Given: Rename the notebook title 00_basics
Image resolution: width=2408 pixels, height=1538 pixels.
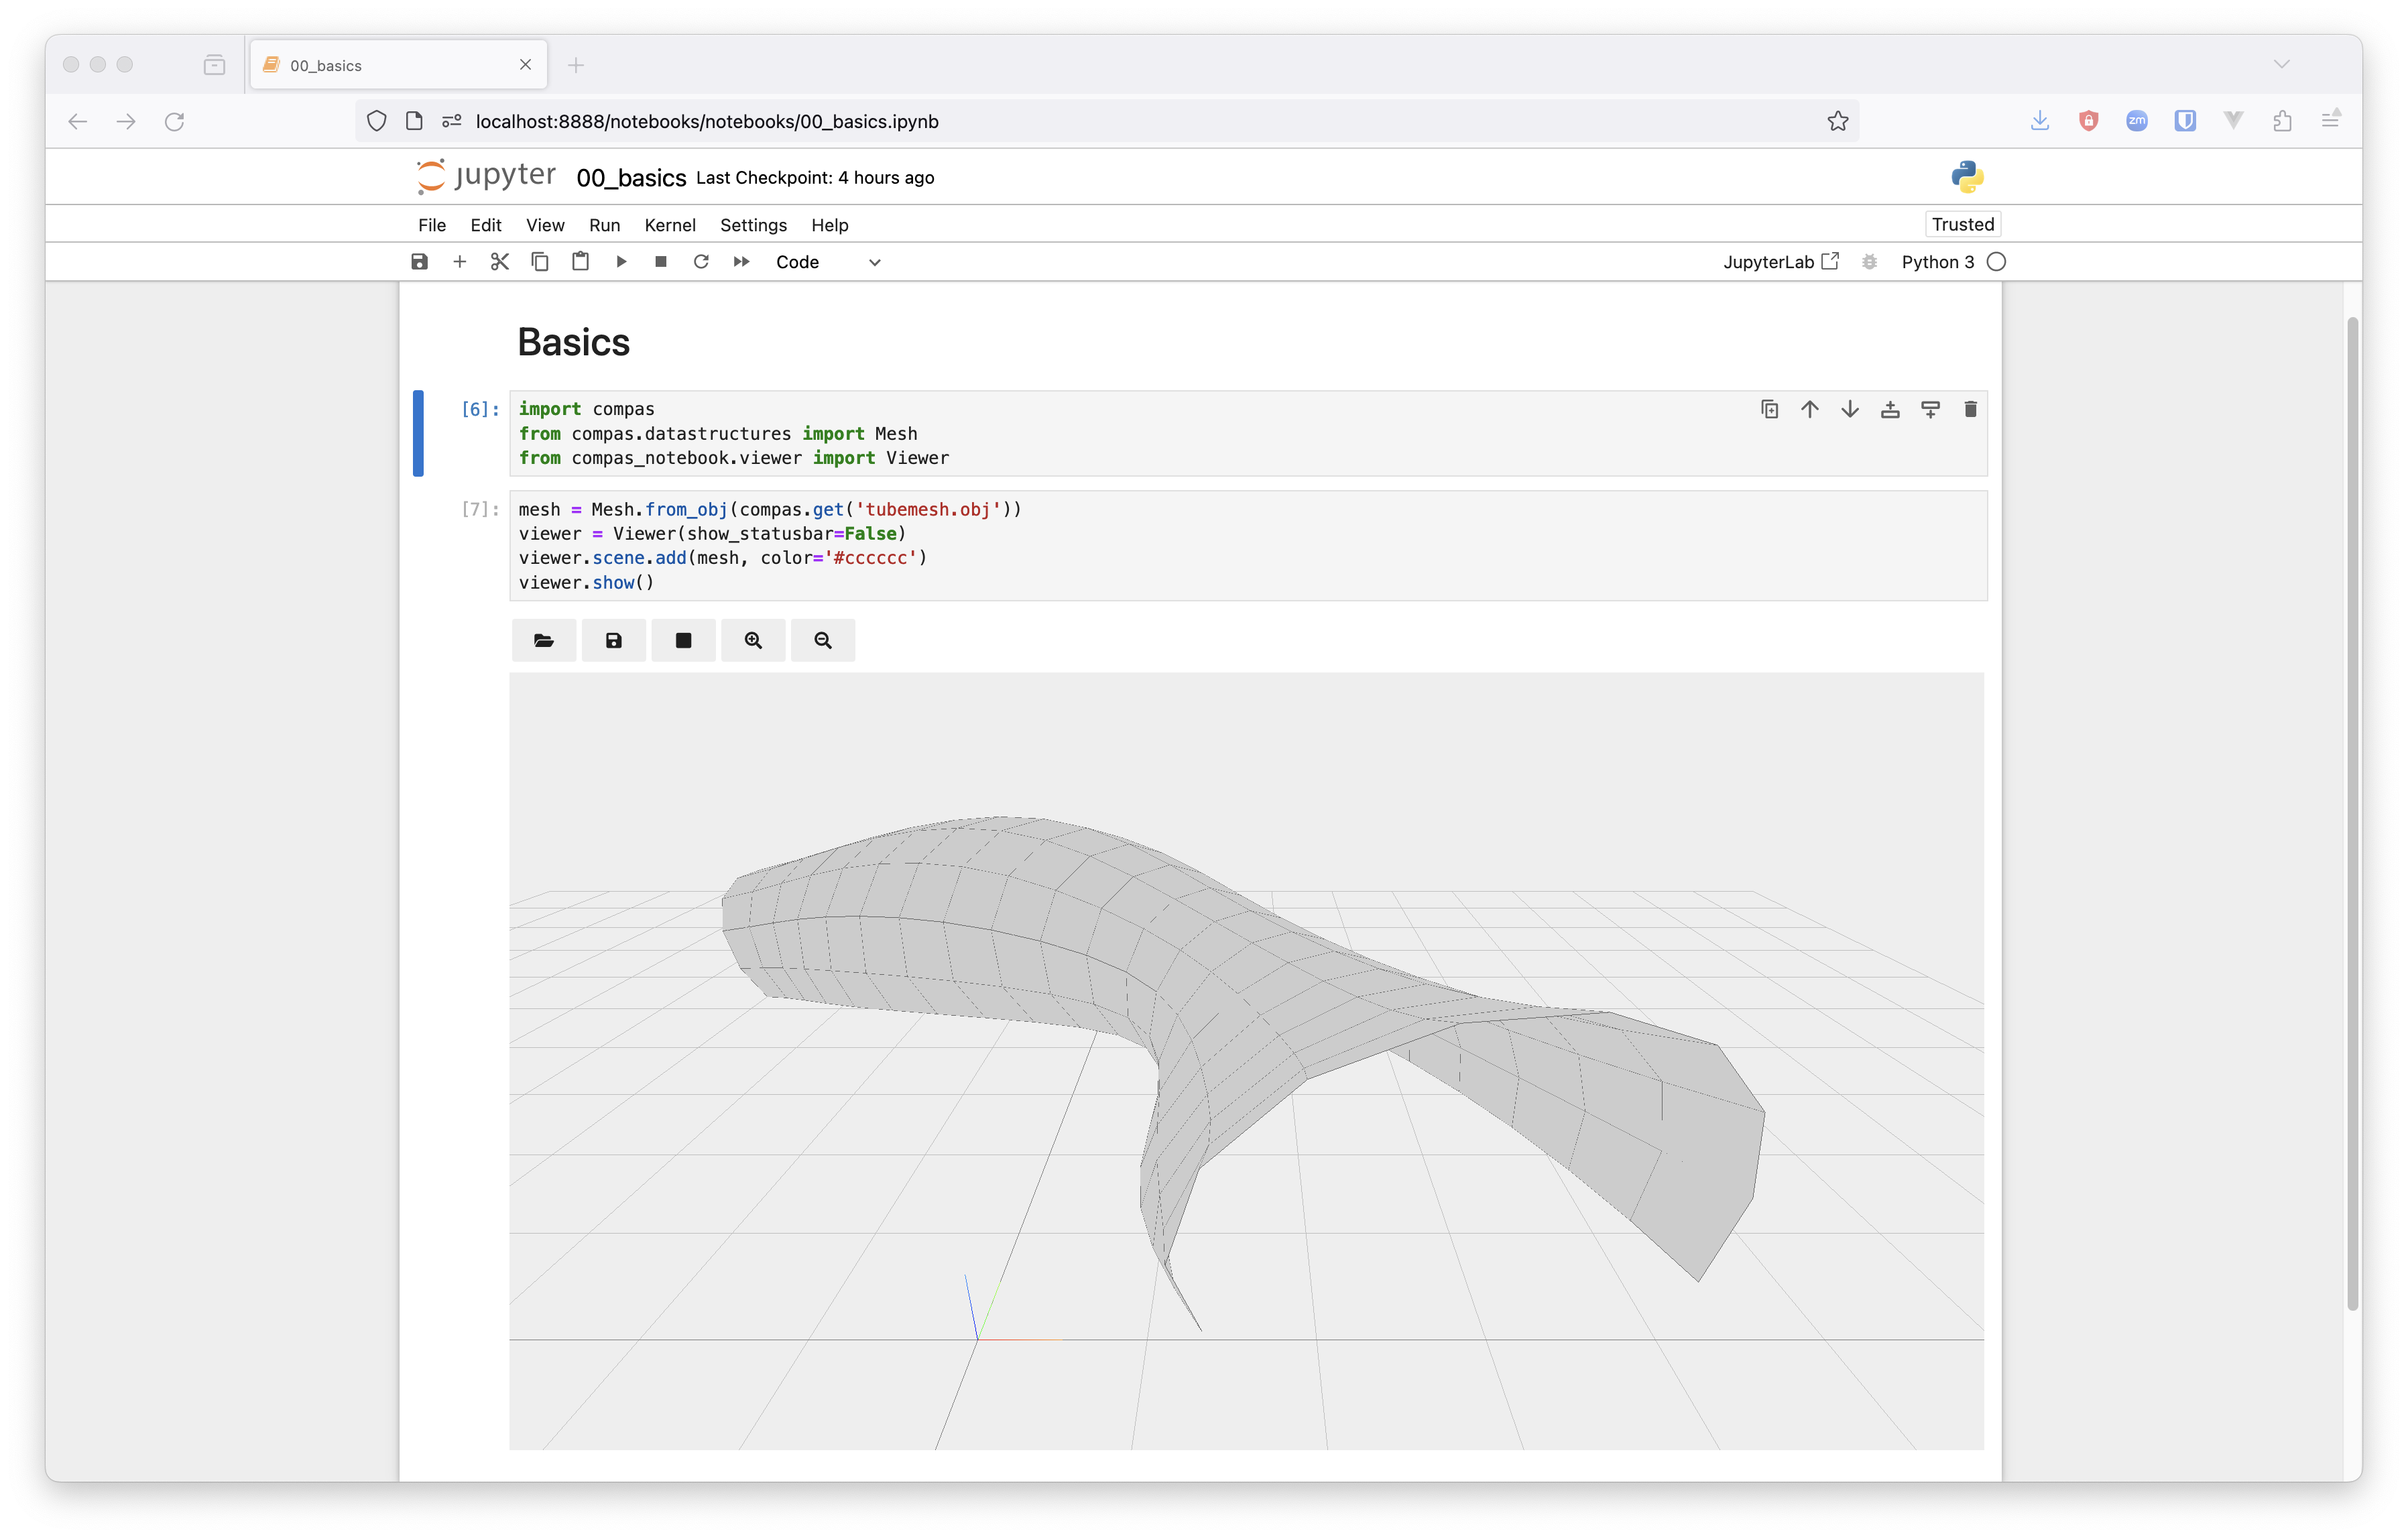Looking at the screenshot, I should tap(631, 178).
